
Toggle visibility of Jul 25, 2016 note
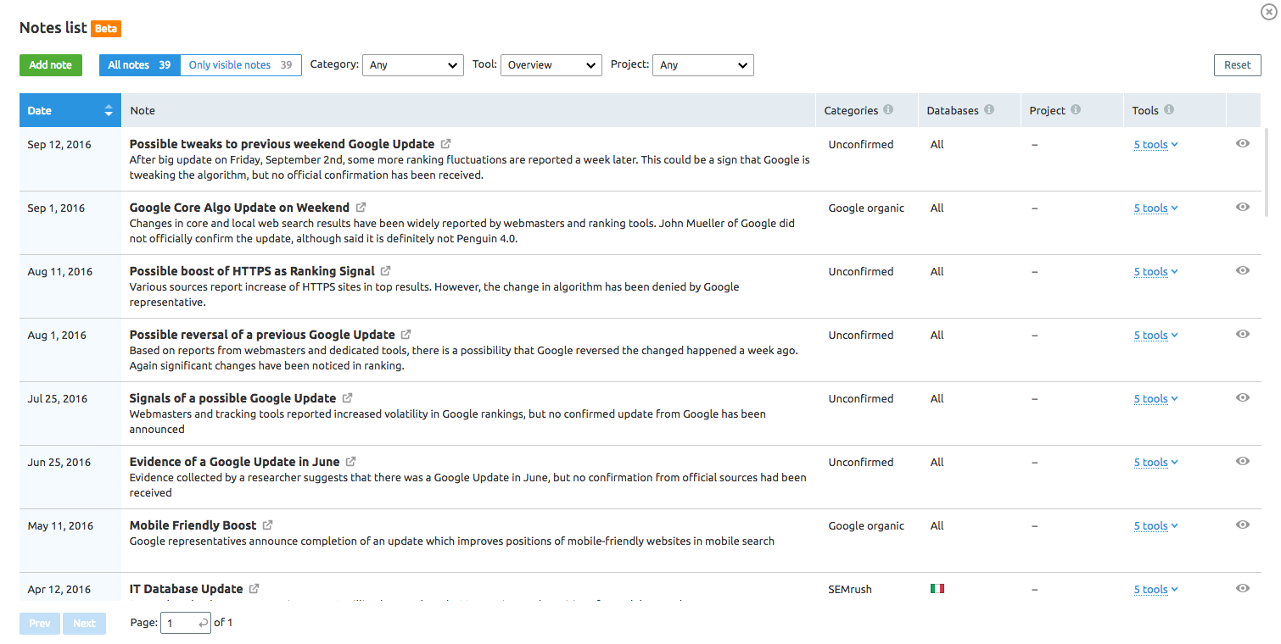click(x=1243, y=398)
